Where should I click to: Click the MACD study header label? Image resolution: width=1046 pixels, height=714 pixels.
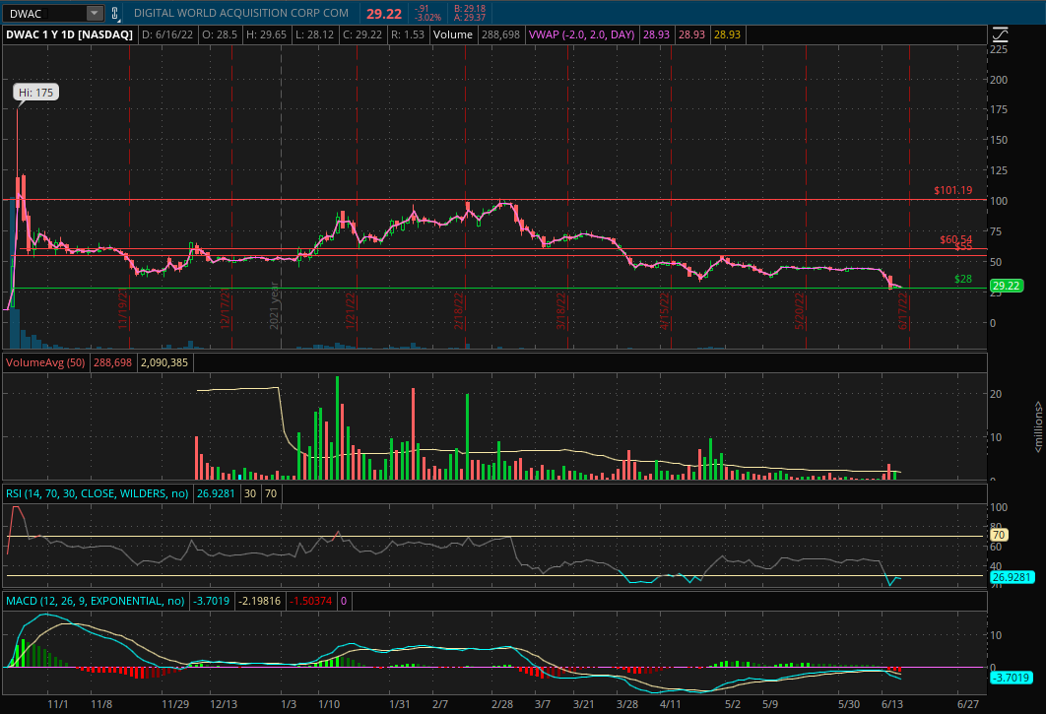(96, 601)
